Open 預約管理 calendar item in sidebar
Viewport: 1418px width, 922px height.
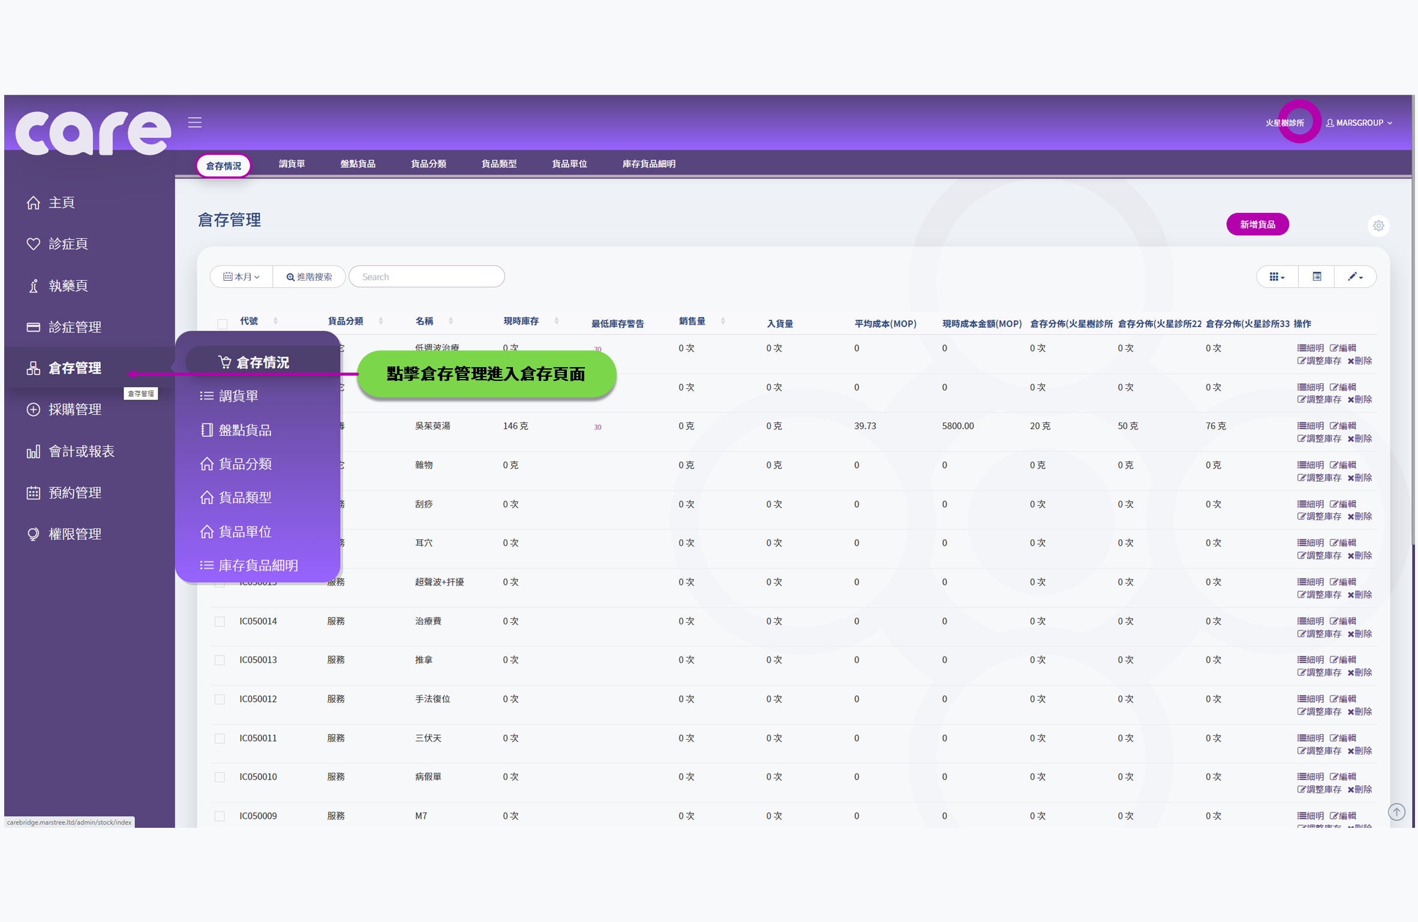pyautogui.click(x=74, y=492)
